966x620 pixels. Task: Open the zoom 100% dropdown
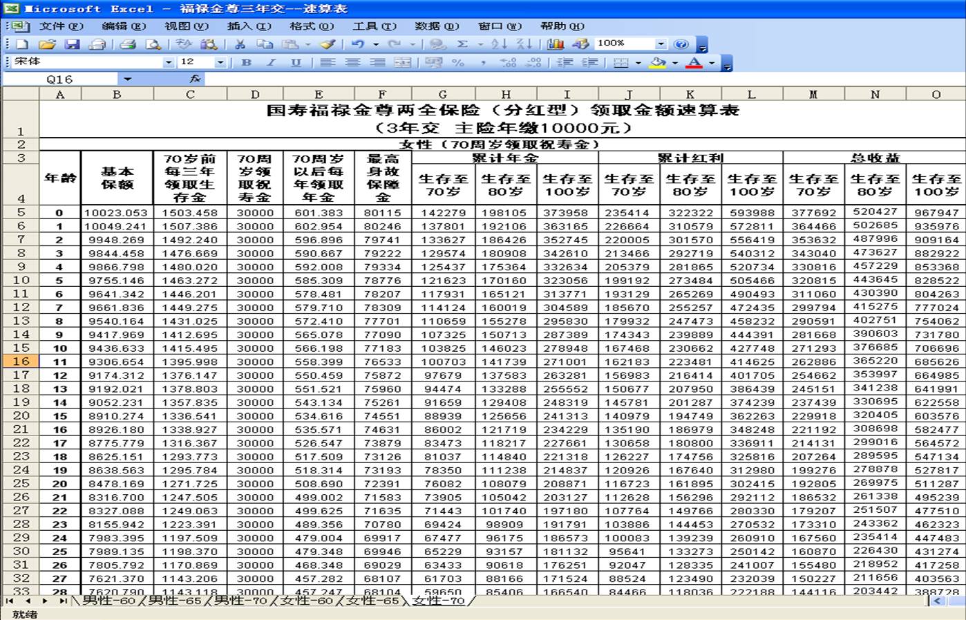(661, 44)
